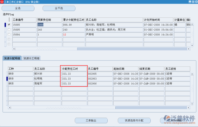Click the 工单编号 column header

pyautogui.click(x=24, y=20)
